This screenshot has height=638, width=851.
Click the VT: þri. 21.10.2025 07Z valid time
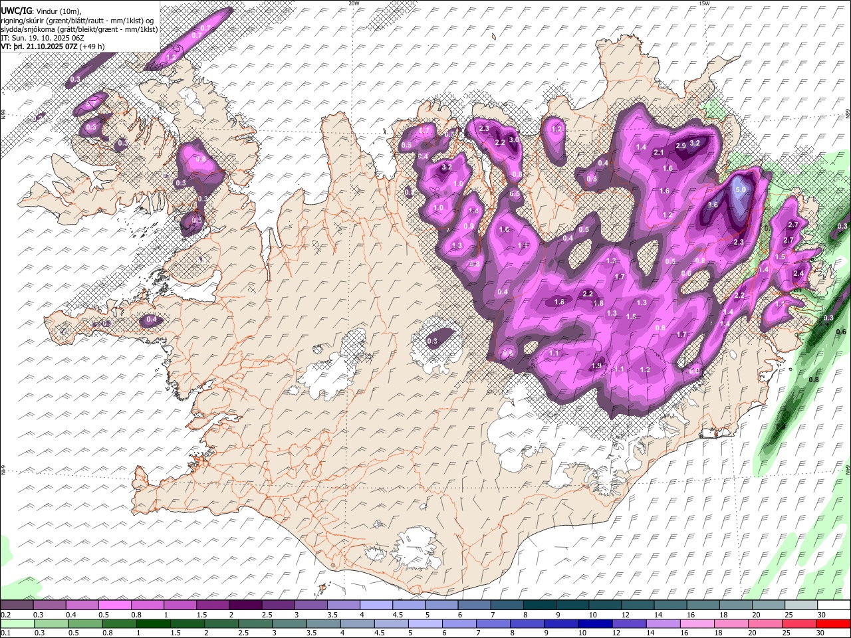tap(39, 47)
